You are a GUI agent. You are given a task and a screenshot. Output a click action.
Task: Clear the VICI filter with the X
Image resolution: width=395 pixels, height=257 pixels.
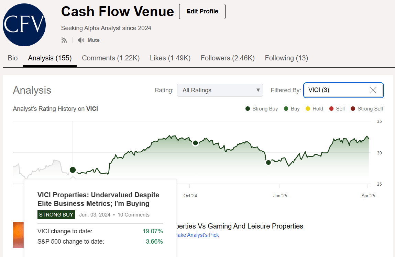373,90
